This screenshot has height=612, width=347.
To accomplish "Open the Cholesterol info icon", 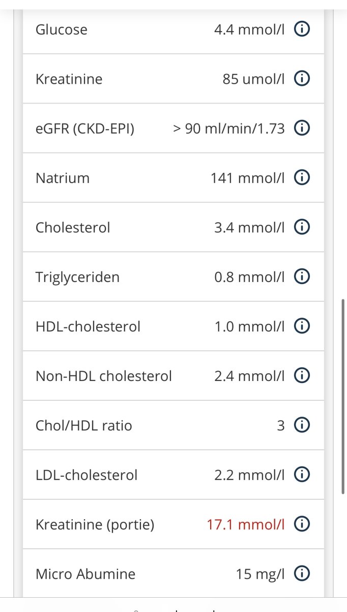I will coord(302,227).
